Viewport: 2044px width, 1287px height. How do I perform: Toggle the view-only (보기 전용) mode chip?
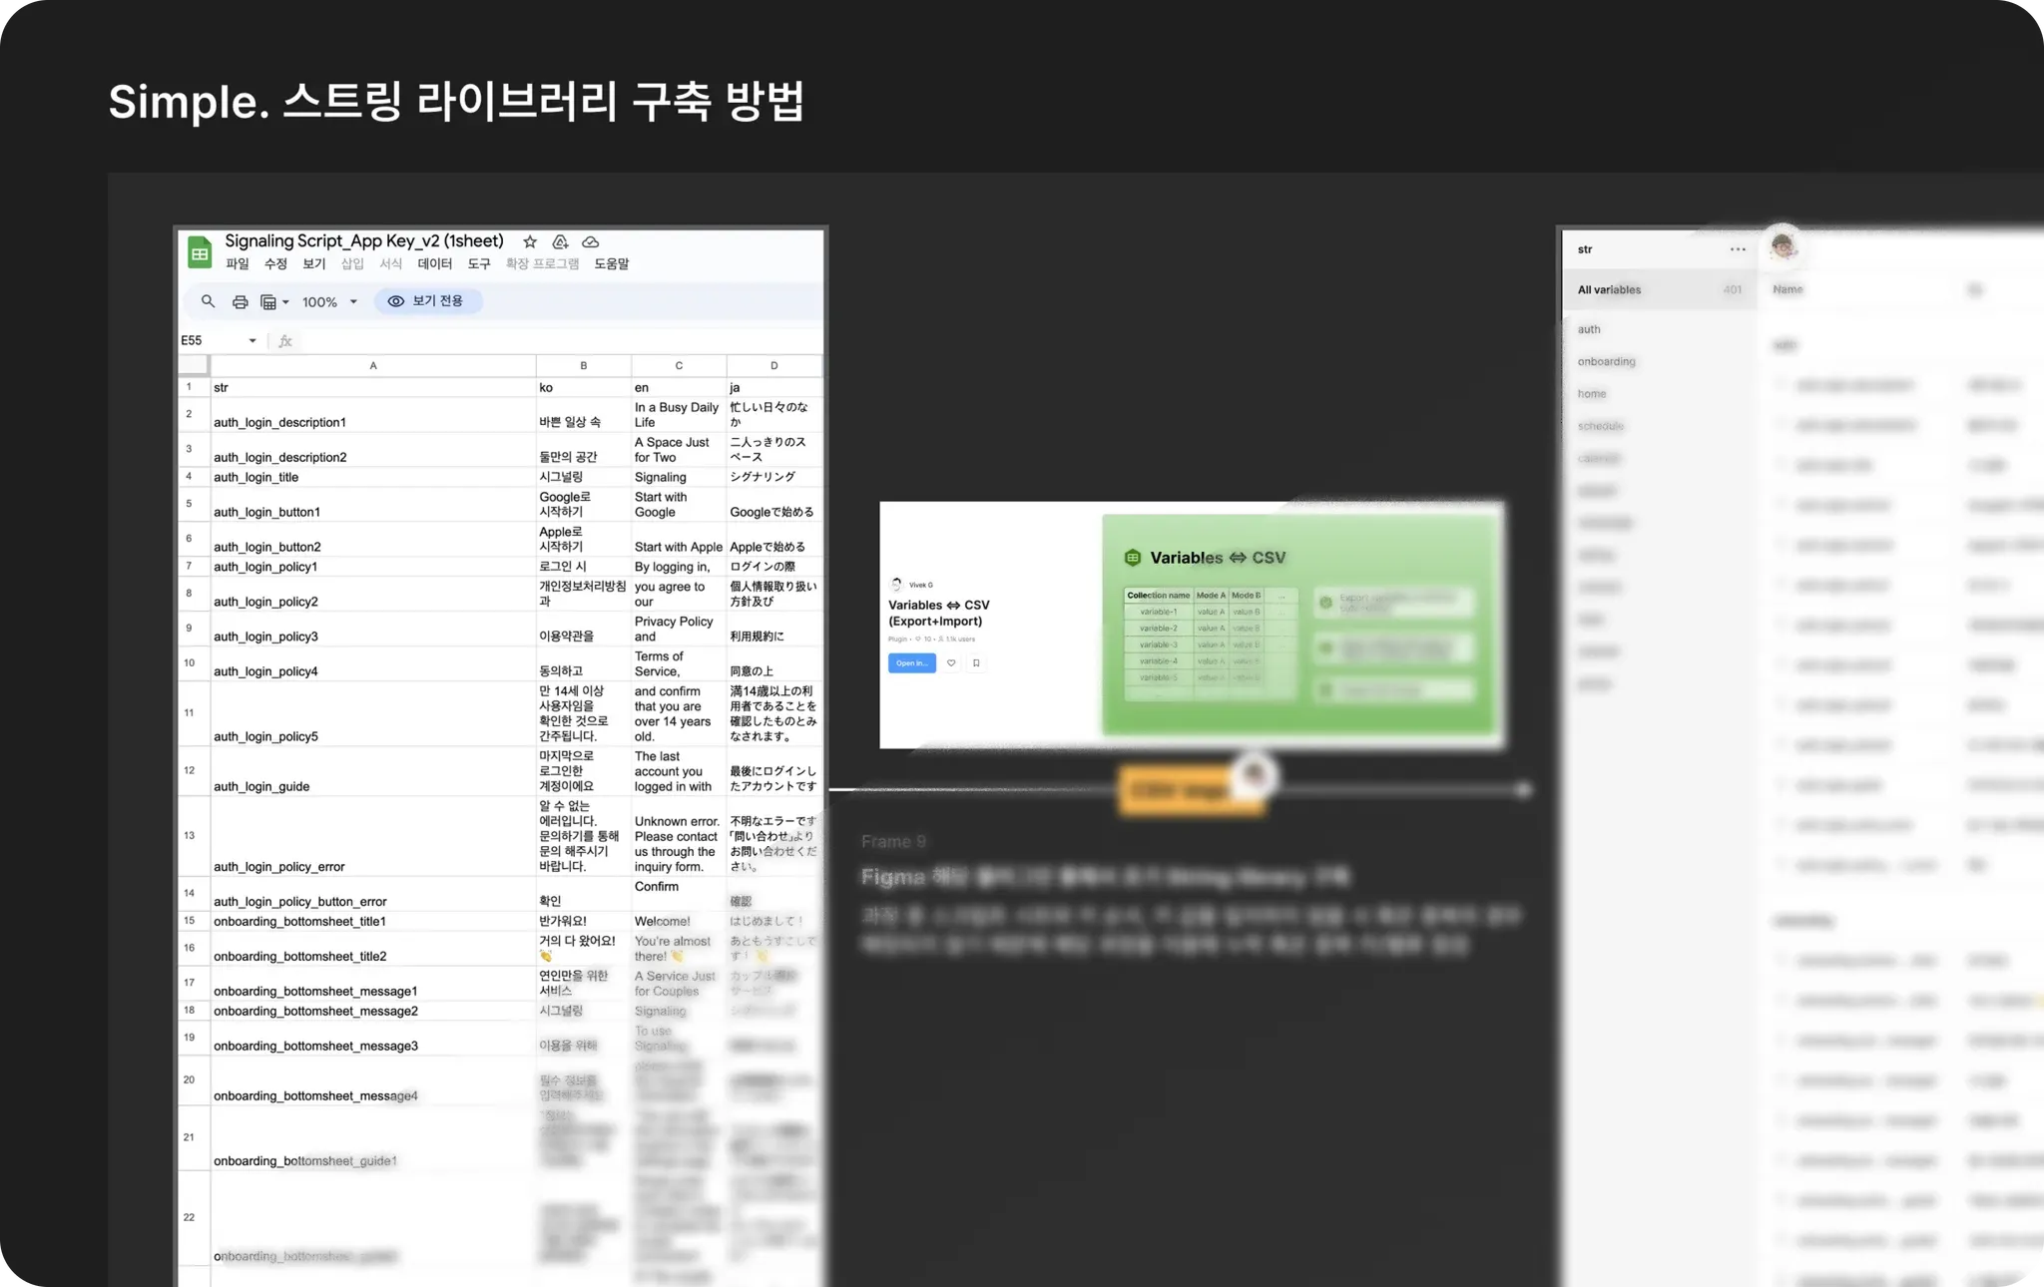point(427,301)
